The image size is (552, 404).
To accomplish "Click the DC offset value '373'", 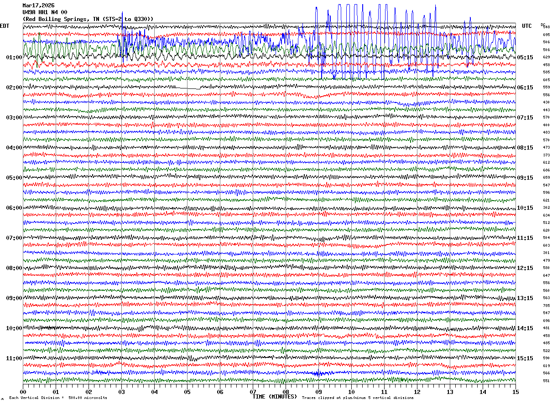I will point(546,155).
